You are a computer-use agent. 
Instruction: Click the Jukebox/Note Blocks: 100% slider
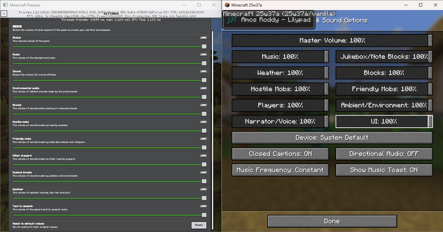pyautogui.click(x=384, y=57)
